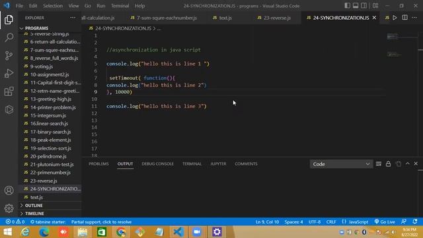Viewport: 423px width, 238px height.
Task: Switch to the PROBLEMS panel tab
Action: pyautogui.click(x=98, y=164)
